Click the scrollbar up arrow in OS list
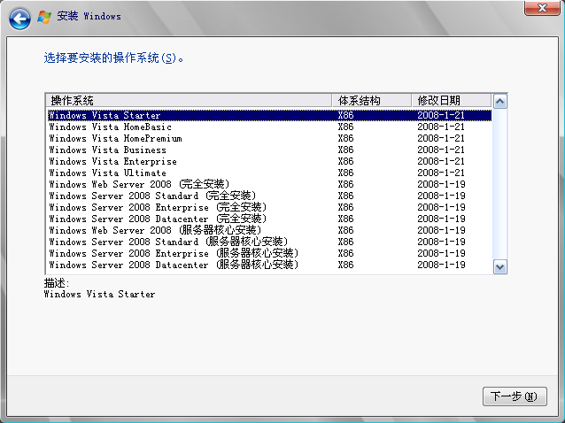Viewport: 565px width, 423px height. click(x=499, y=102)
